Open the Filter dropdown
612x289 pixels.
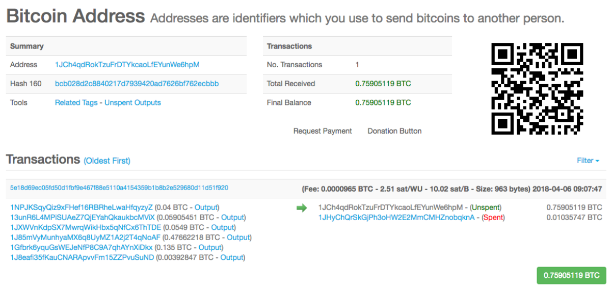pyautogui.click(x=588, y=161)
